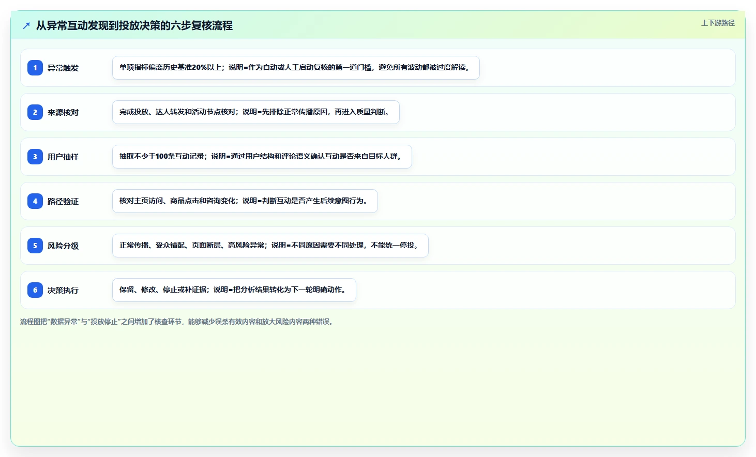Image resolution: width=756 pixels, height=457 pixels.
Task: Open the description box about 抽取不少于100条互动记录
Action: point(262,157)
